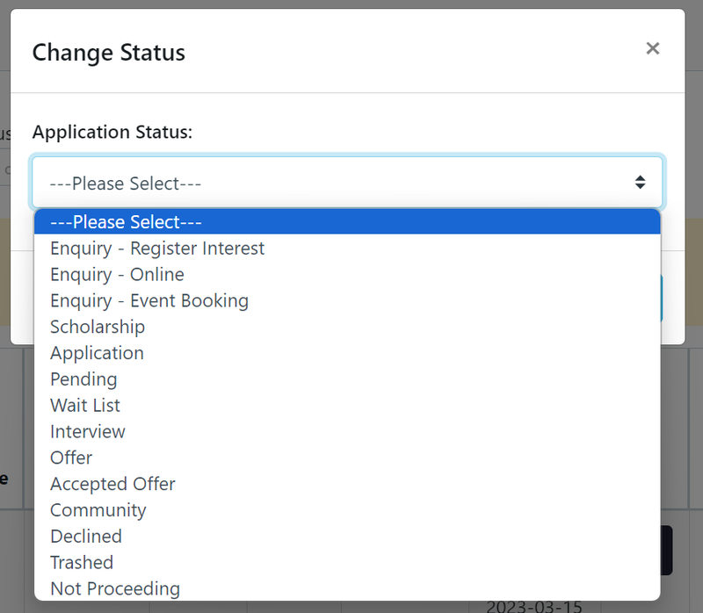Choose the Trashed status option
The height and width of the screenshot is (613, 703).
82,562
